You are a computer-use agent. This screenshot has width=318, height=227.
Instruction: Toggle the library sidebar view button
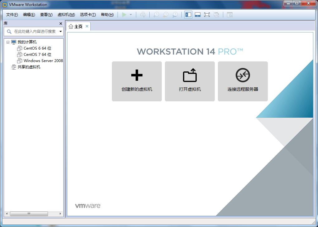click(x=188, y=15)
